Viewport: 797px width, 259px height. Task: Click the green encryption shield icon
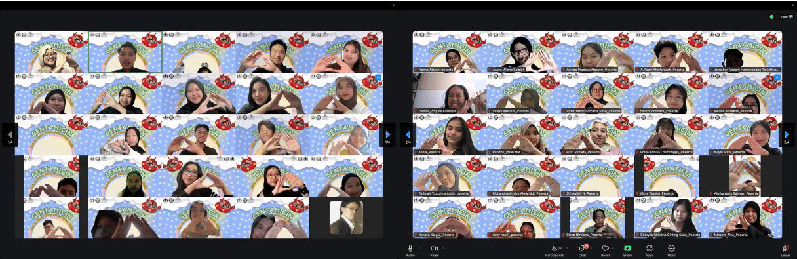pos(771,17)
